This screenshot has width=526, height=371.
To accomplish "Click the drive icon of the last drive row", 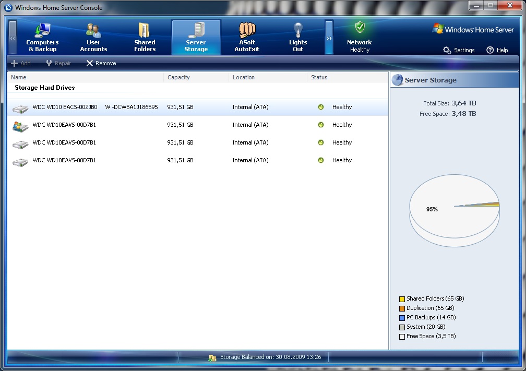I will [x=20, y=162].
